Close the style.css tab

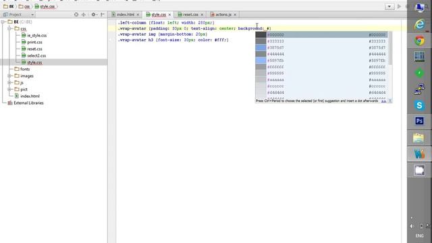tap(169, 15)
